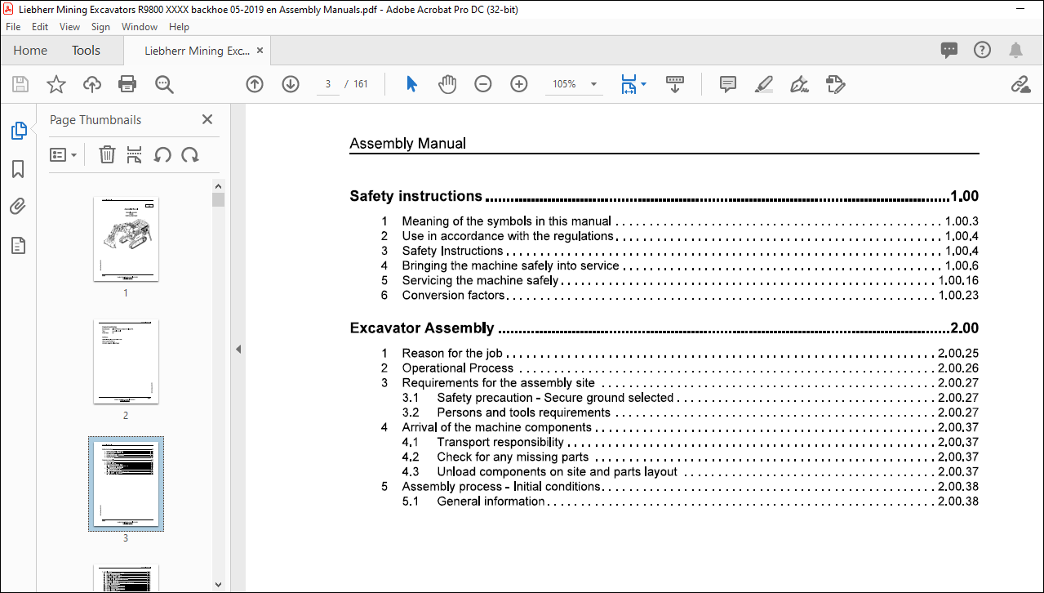This screenshot has width=1044, height=593.
Task: Open the Attachments paperclip panel
Action: (18, 207)
